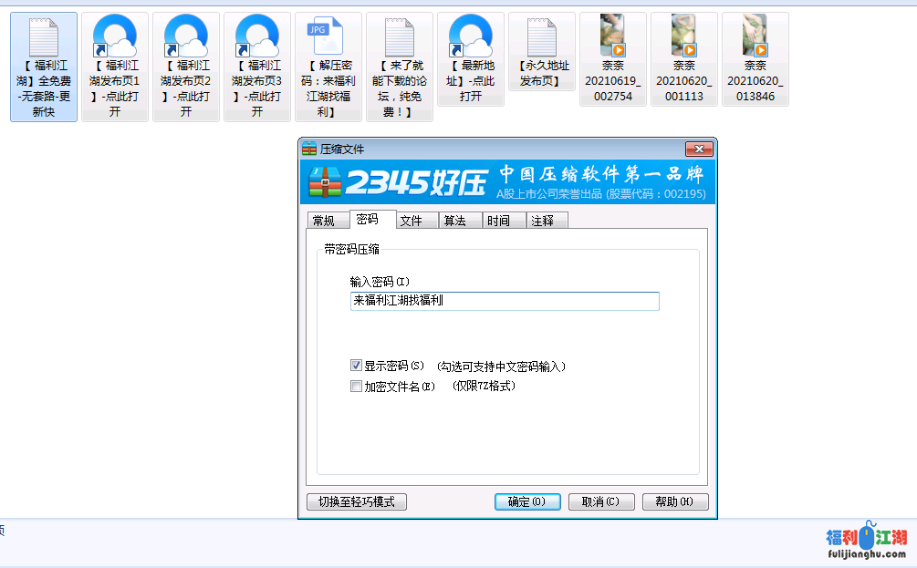
Task: Open the 算法 tab
Action: (455, 221)
